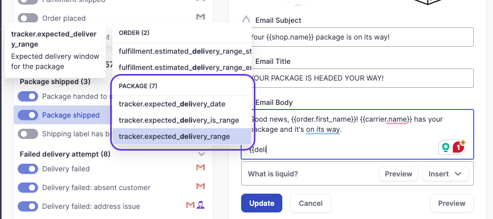The width and height of the screenshot is (493, 219).
Task: Click the Update button
Action: click(261, 203)
